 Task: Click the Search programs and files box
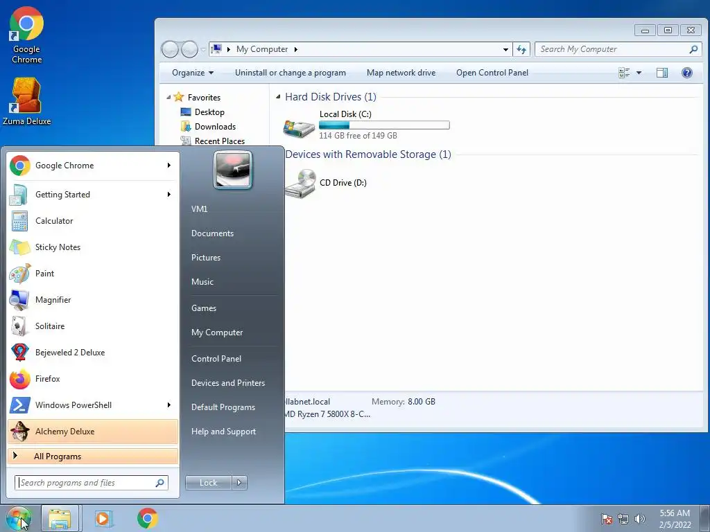pos(92,483)
